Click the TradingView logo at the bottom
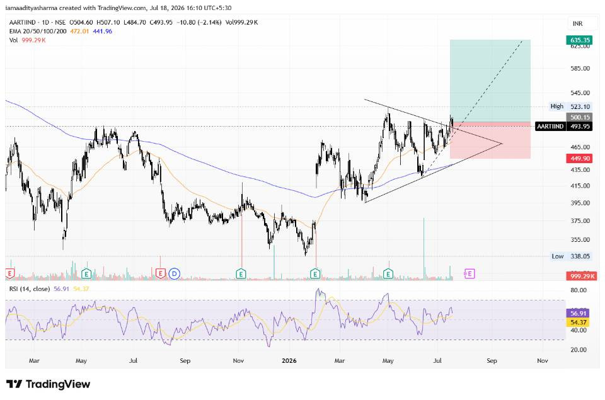605x400 pixels. coord(49,384)
